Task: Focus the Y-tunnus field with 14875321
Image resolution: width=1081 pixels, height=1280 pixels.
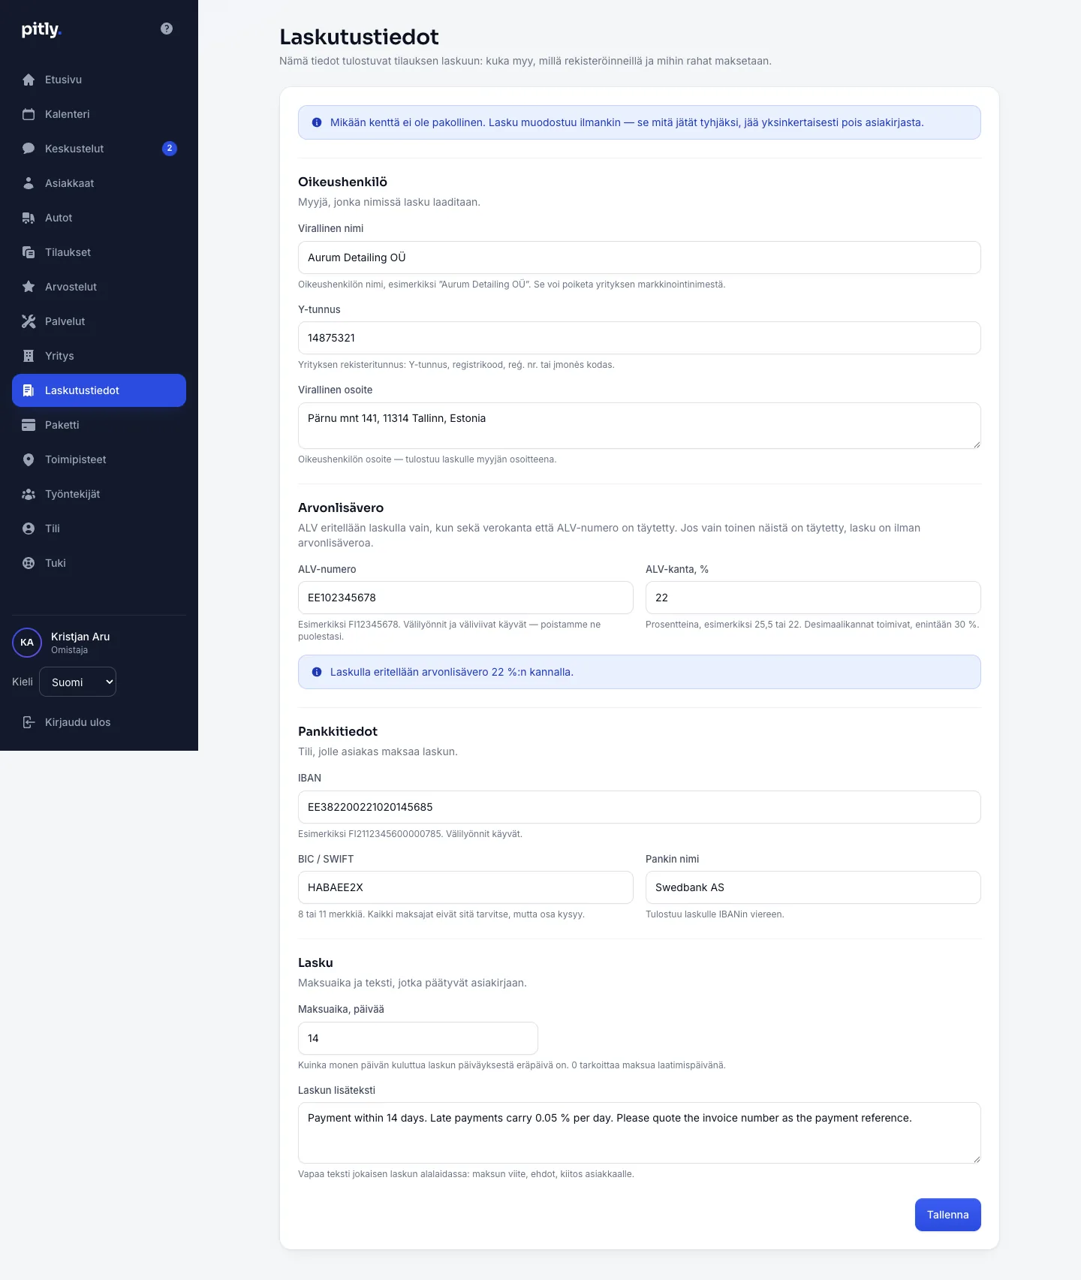Action: [640, 338]
